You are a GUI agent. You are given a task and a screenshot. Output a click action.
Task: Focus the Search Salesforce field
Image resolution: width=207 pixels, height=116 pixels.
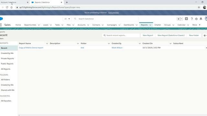click(105, 19)
